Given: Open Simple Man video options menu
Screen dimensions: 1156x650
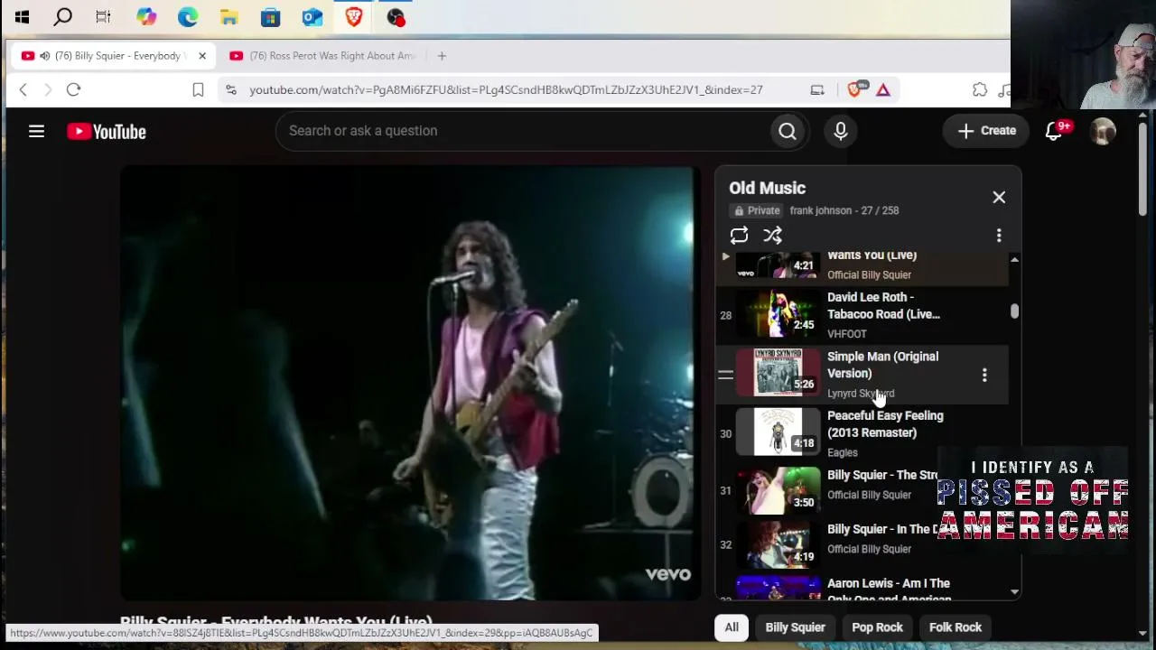Looking at the screenshot, I should pyautogui.click(x=984, y=375).
